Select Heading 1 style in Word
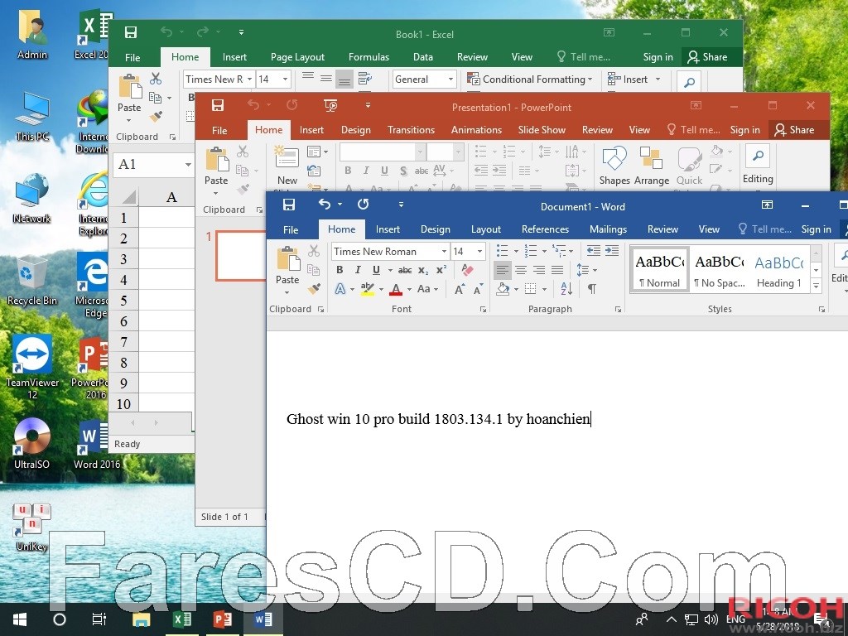This screenshot has width=848, height=636. 778,270
